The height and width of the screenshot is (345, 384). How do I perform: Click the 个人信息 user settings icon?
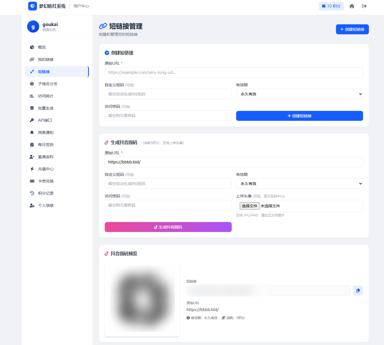[32, 205]
